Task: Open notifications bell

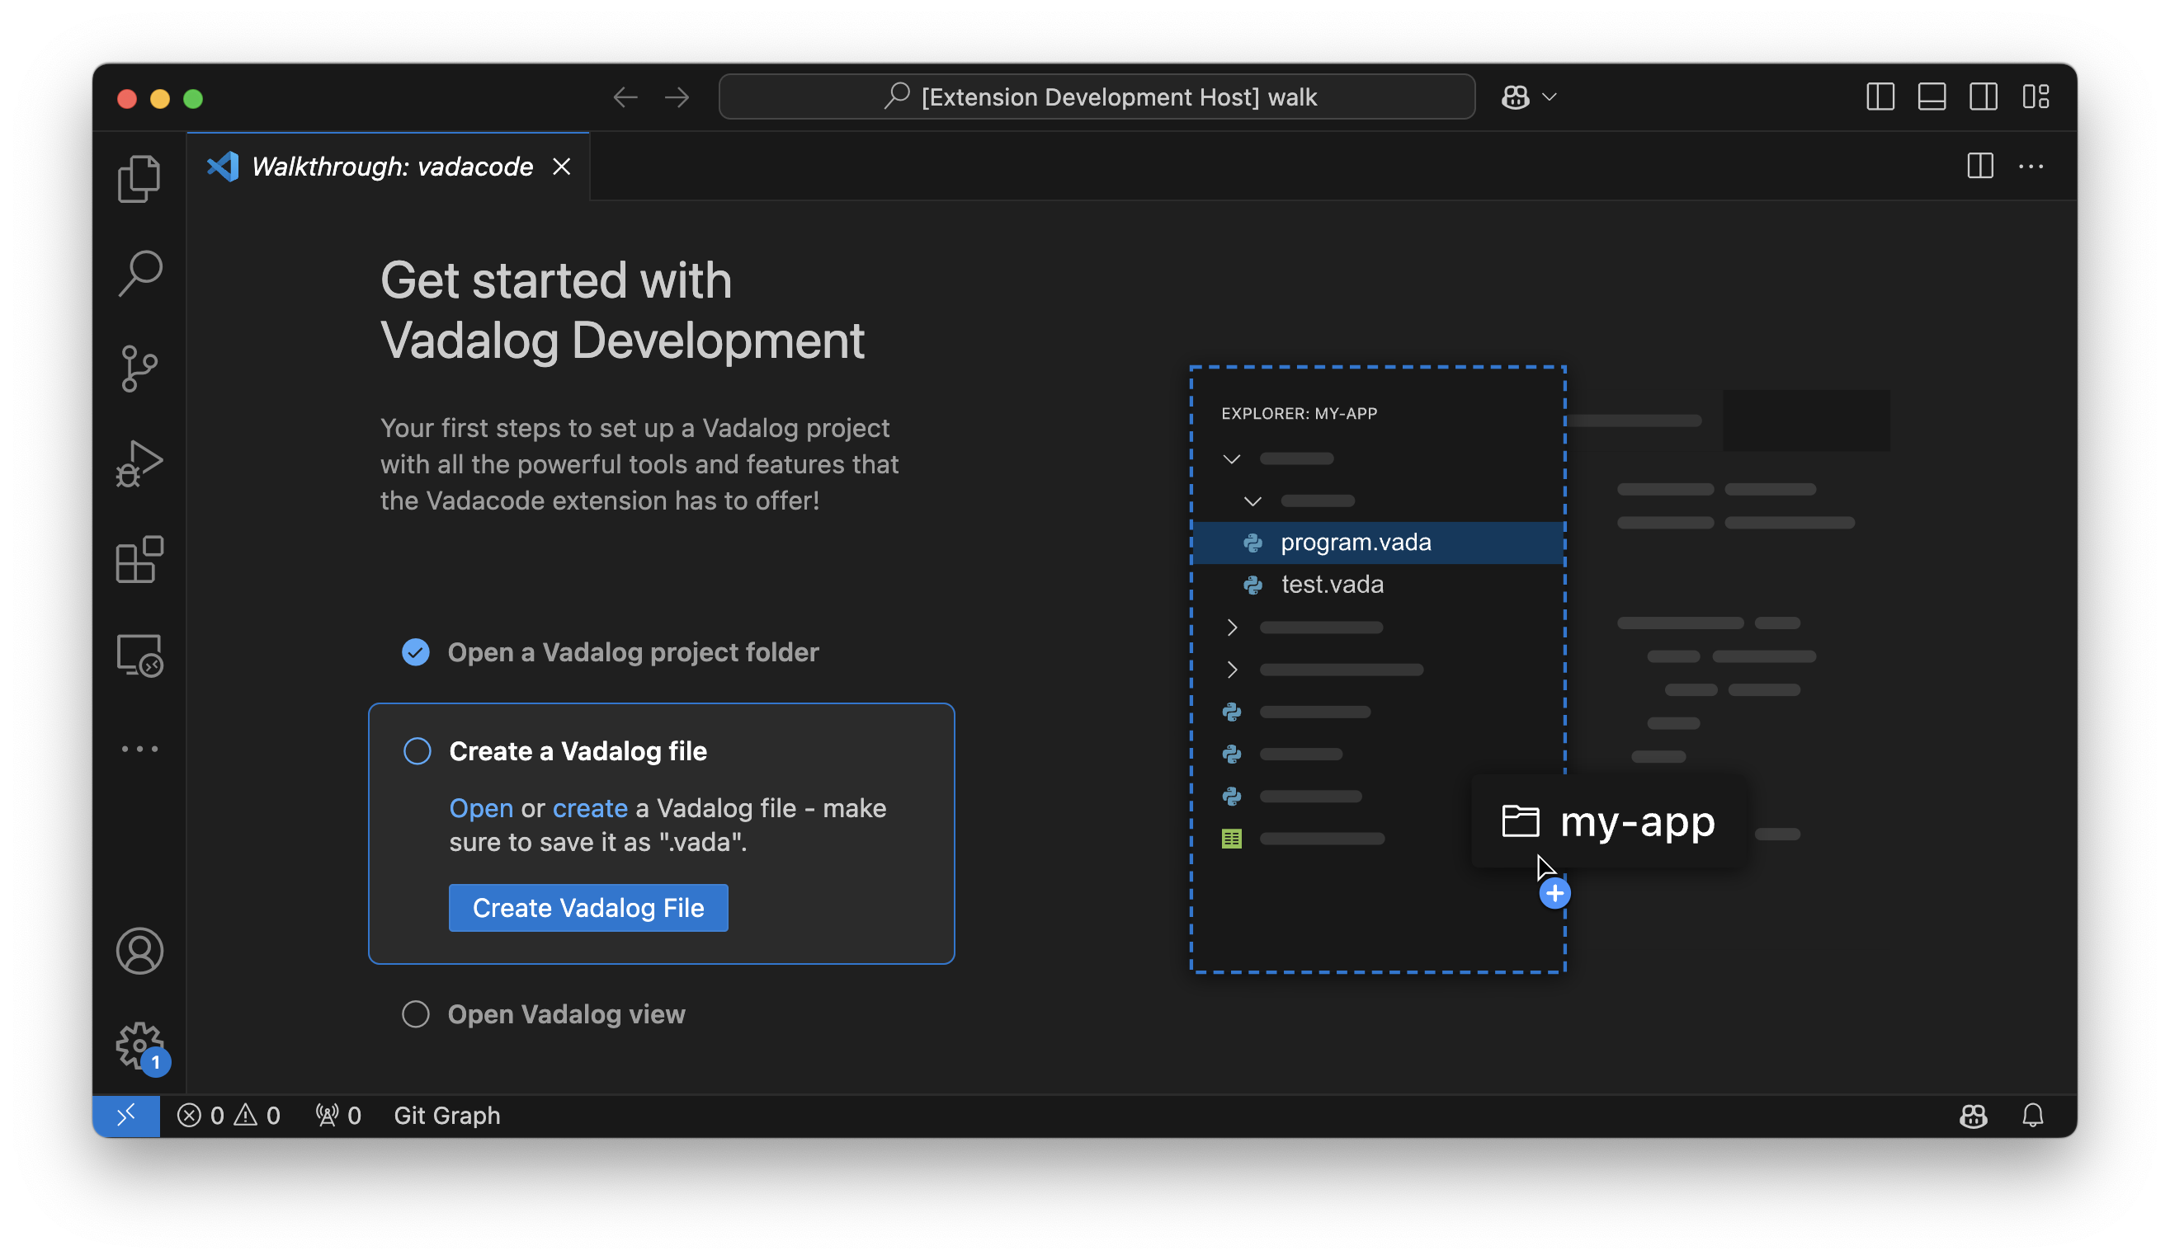Action: click(2033, 1116)
